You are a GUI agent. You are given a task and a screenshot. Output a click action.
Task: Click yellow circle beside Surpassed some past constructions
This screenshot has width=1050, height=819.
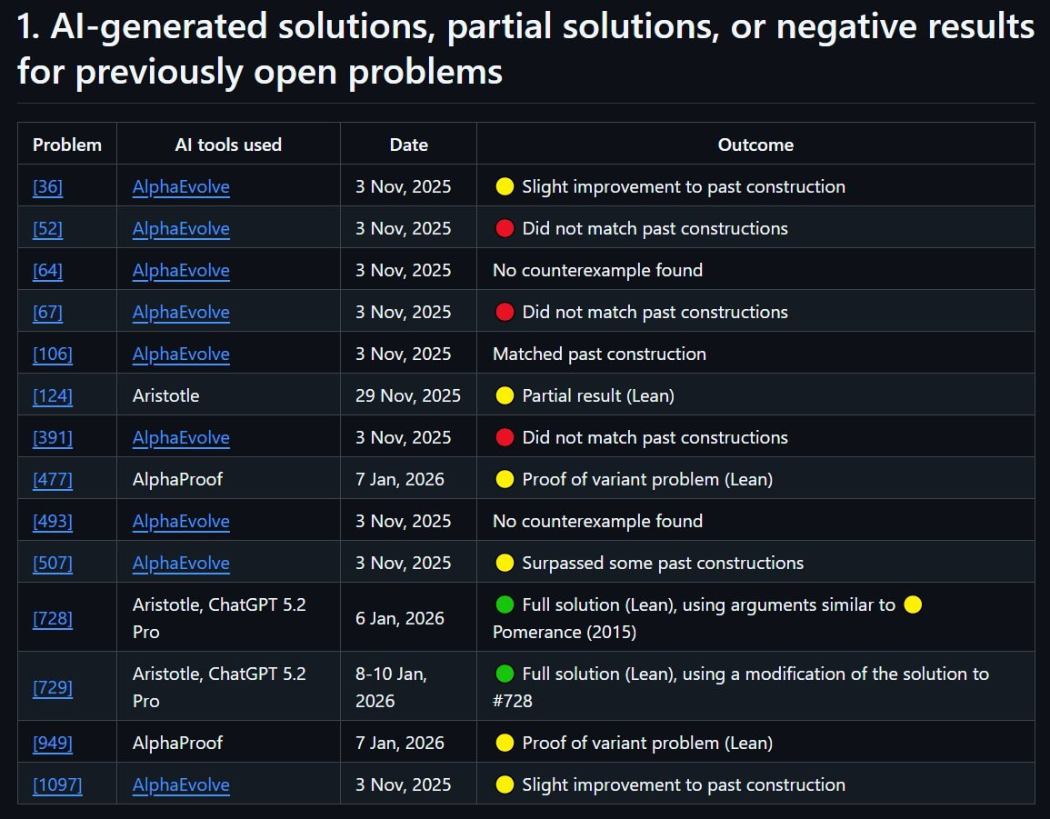(x=505, y=564)
